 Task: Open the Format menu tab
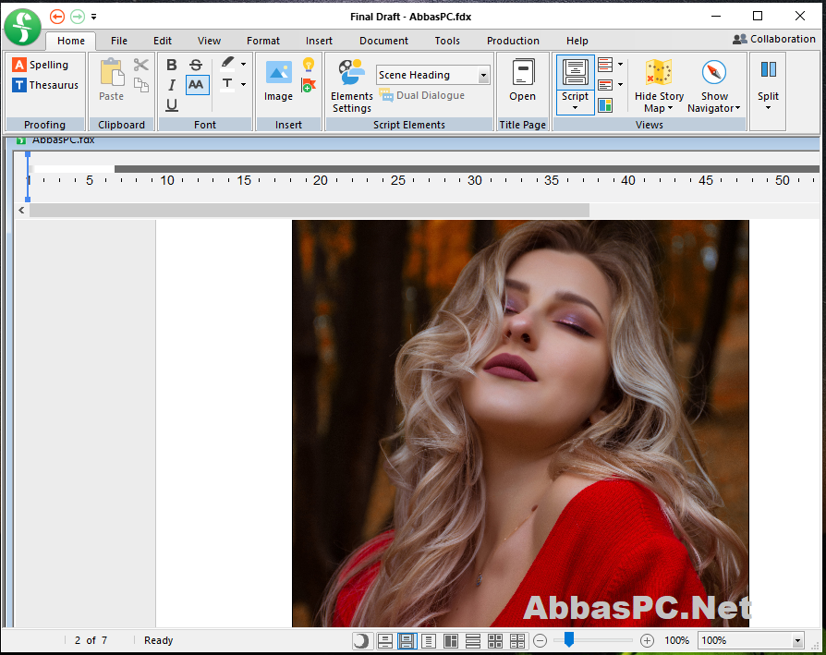[x=263, y=41]
